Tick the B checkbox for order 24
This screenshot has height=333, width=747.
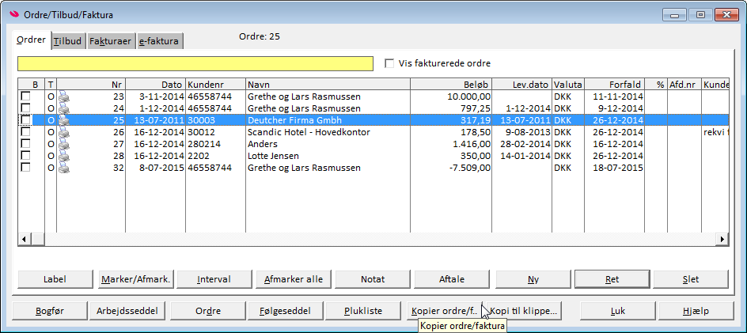click(x=26, y=108)
